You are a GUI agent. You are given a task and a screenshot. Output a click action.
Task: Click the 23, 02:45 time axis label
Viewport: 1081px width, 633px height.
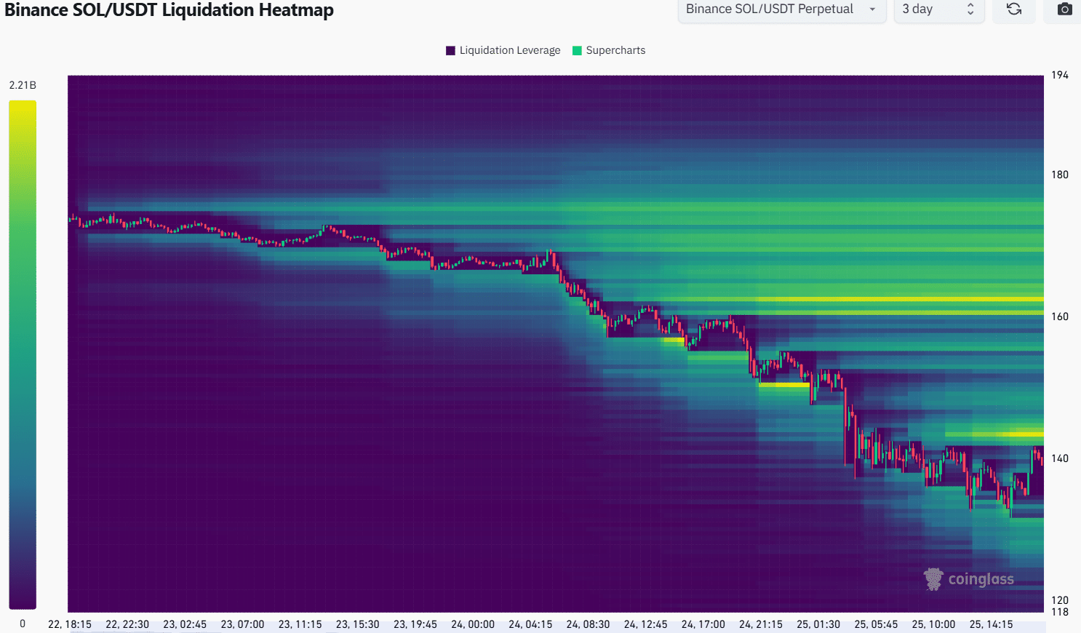185,624
